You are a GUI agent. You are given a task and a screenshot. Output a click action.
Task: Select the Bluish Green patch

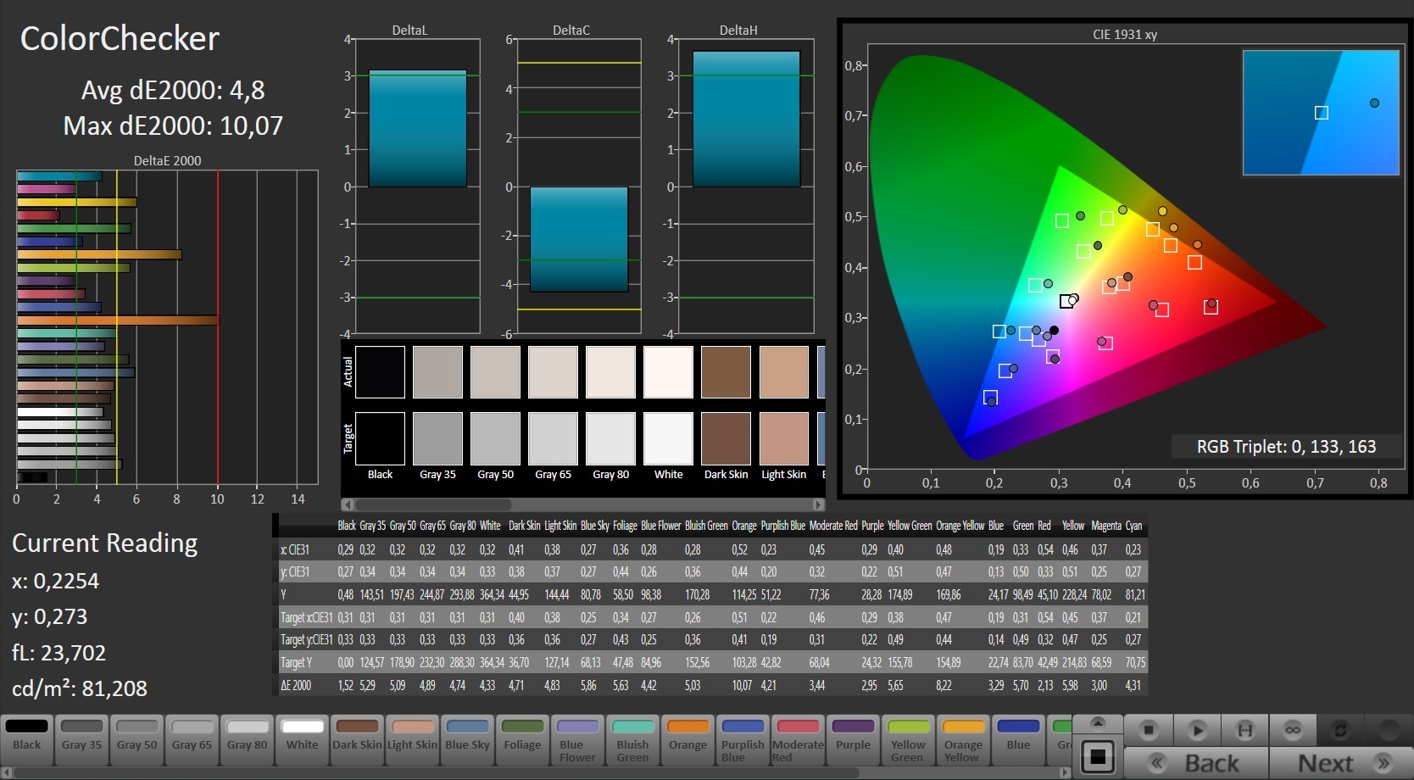click(x=632, y=739)
